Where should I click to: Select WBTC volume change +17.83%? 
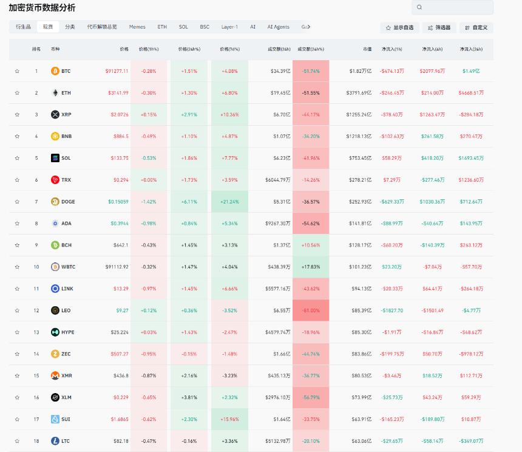point(311,267)
